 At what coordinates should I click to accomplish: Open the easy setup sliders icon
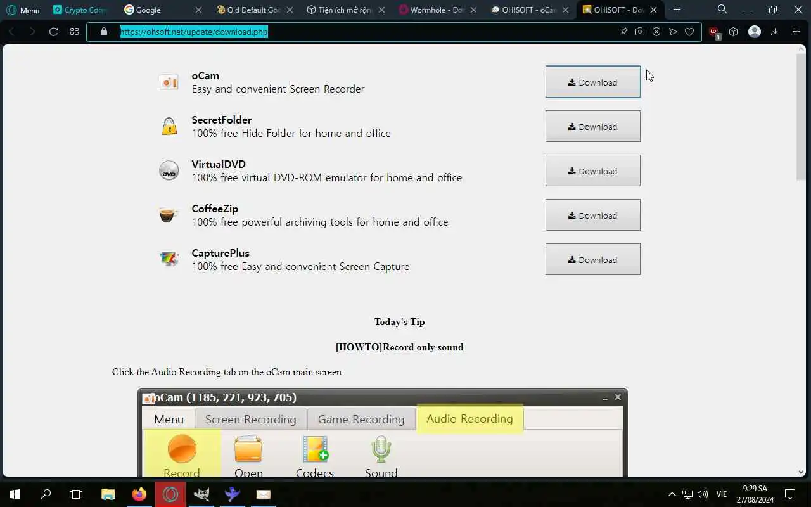[796, 32]
